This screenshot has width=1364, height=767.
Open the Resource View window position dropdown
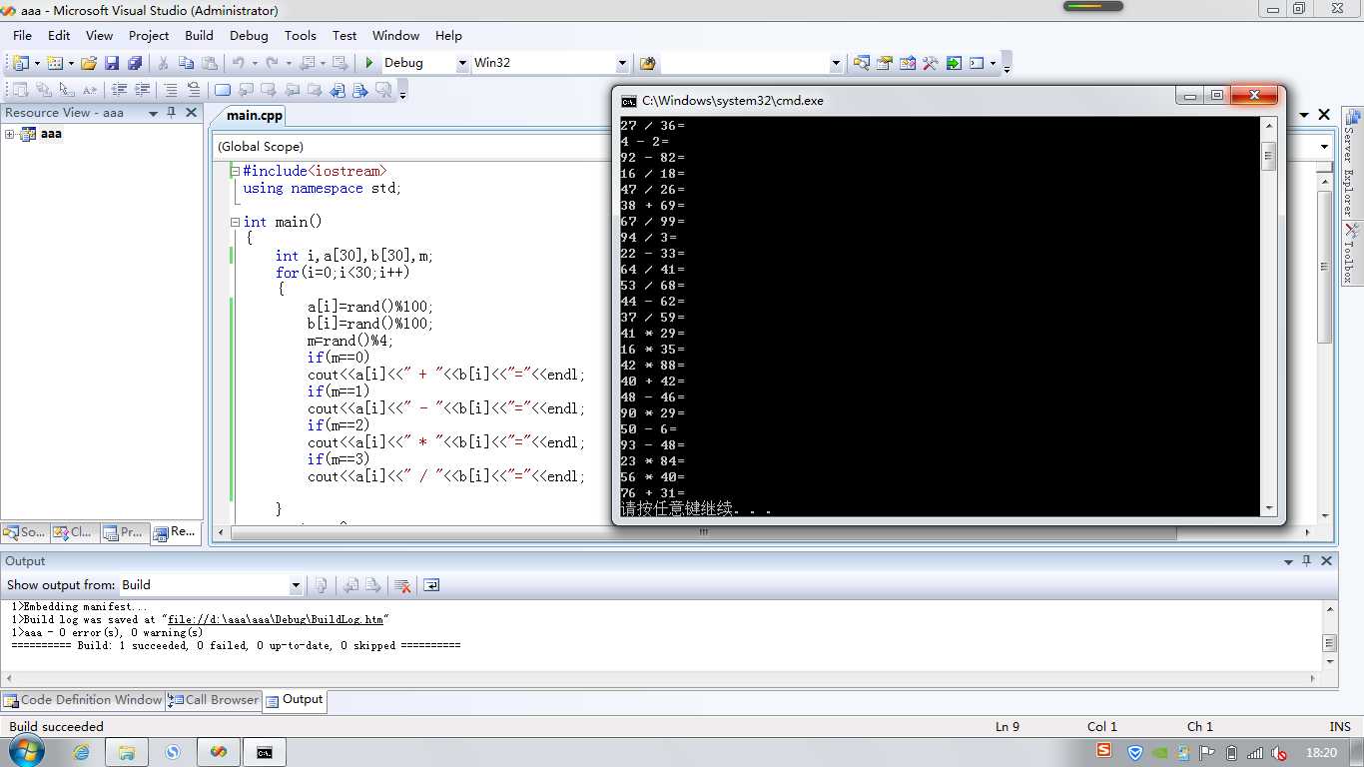(153, 113)
